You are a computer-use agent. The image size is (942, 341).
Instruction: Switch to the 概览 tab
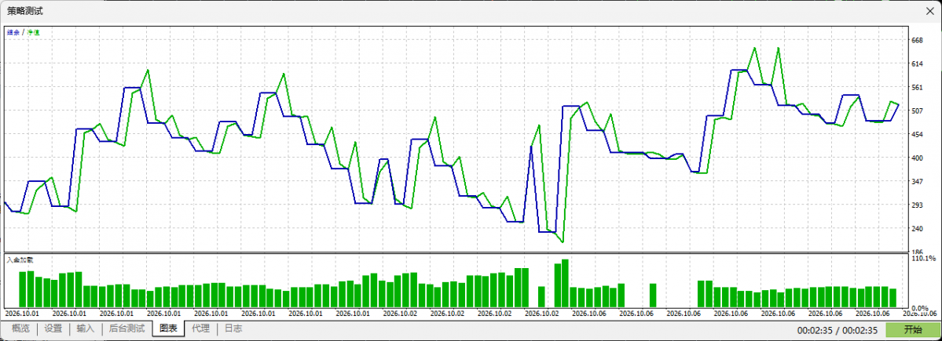pyautogui.click(x=20, y=328)
